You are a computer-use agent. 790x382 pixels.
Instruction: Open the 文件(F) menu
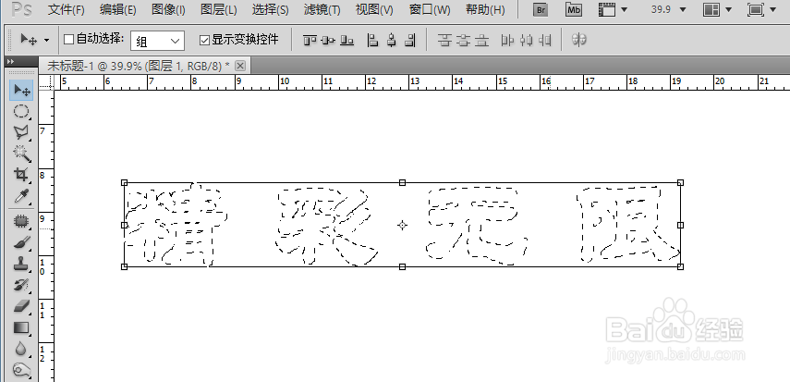pos(66,9)
